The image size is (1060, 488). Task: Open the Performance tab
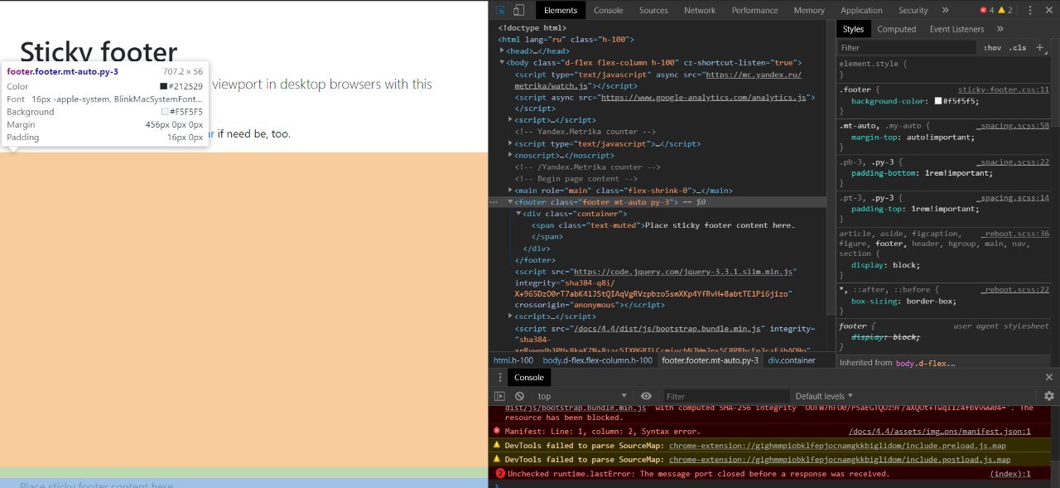pyautogui.click(x=754, y=10)
